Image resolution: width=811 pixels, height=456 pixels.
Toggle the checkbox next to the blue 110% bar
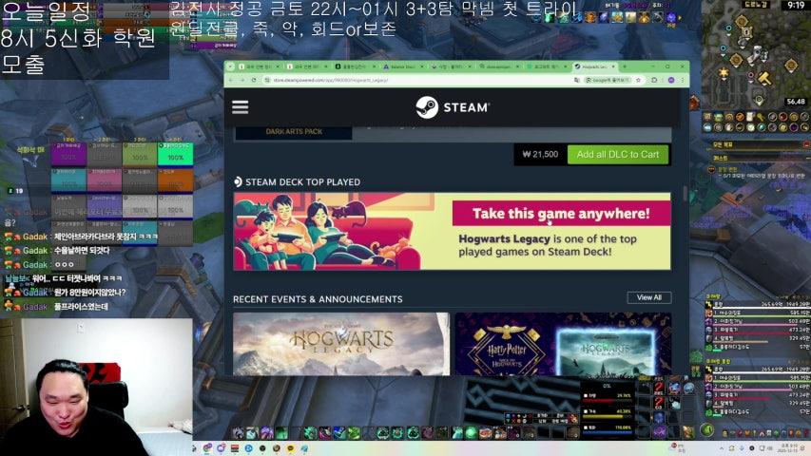[x=586, y=427]
